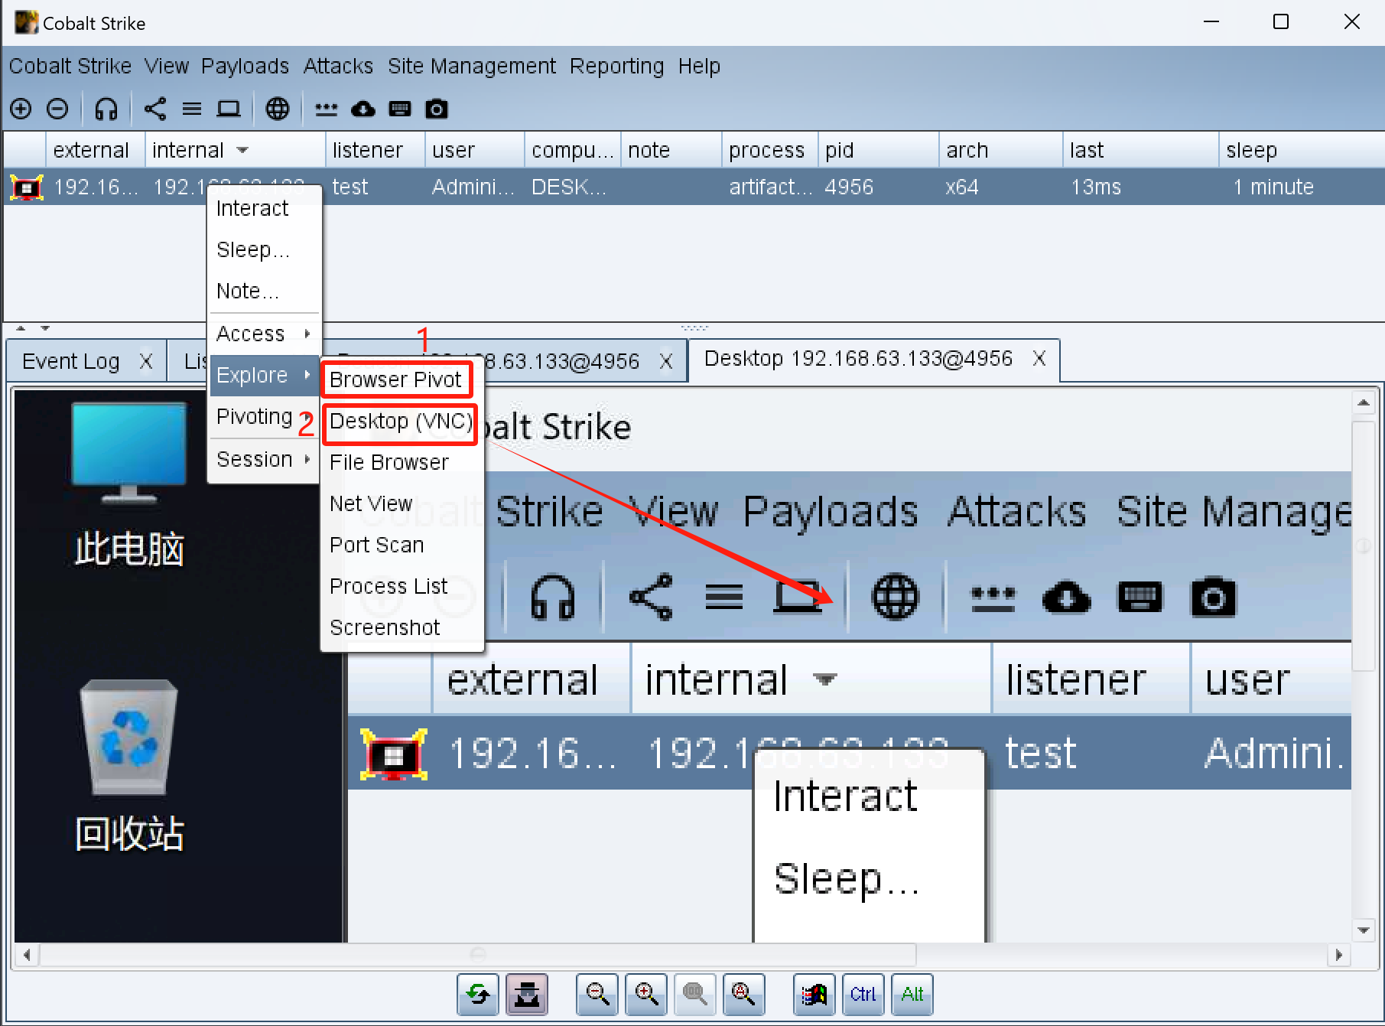
Task: Switch to target table laptop icon
Action: coord(229,109)
